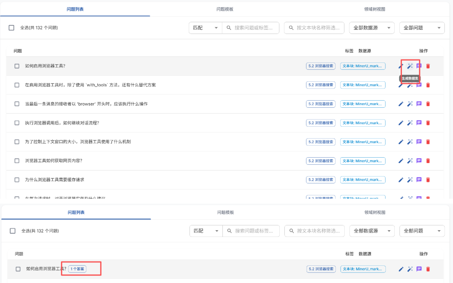Image resolution: width=453 pixels, height=283 pixels.
Task: Open the '匹配' dropdown in the upper list
Action: pos(206,28)
